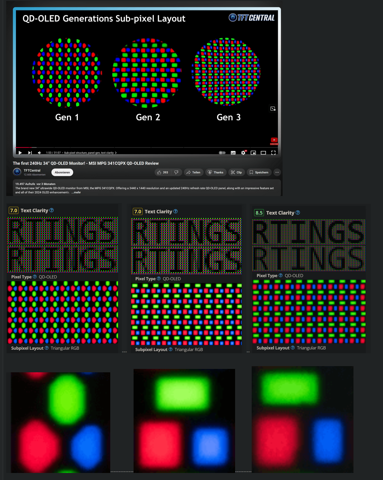Open the right subpixel layout macro photo
Viewport: 383px width, 480px height.
pos(309,312)
